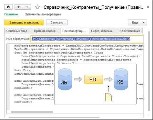Go to the home page icon
This screenshot has width=153, height=120.
point(8,7)
